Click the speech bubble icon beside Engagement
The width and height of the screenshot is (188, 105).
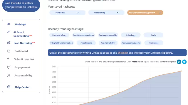(x=9, y=67)
